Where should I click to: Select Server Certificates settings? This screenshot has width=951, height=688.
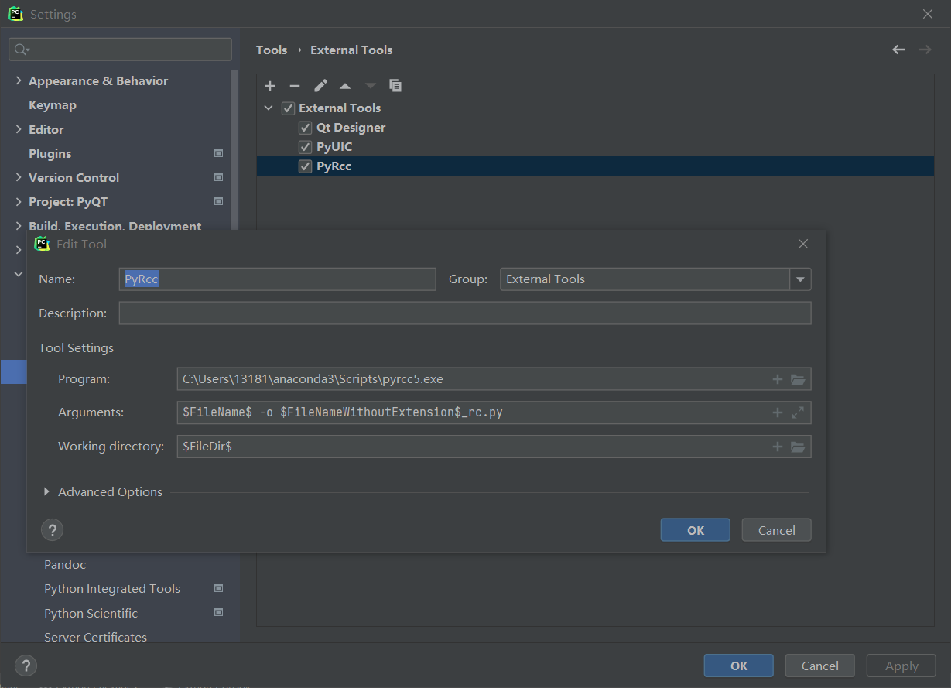pos(95,637)
